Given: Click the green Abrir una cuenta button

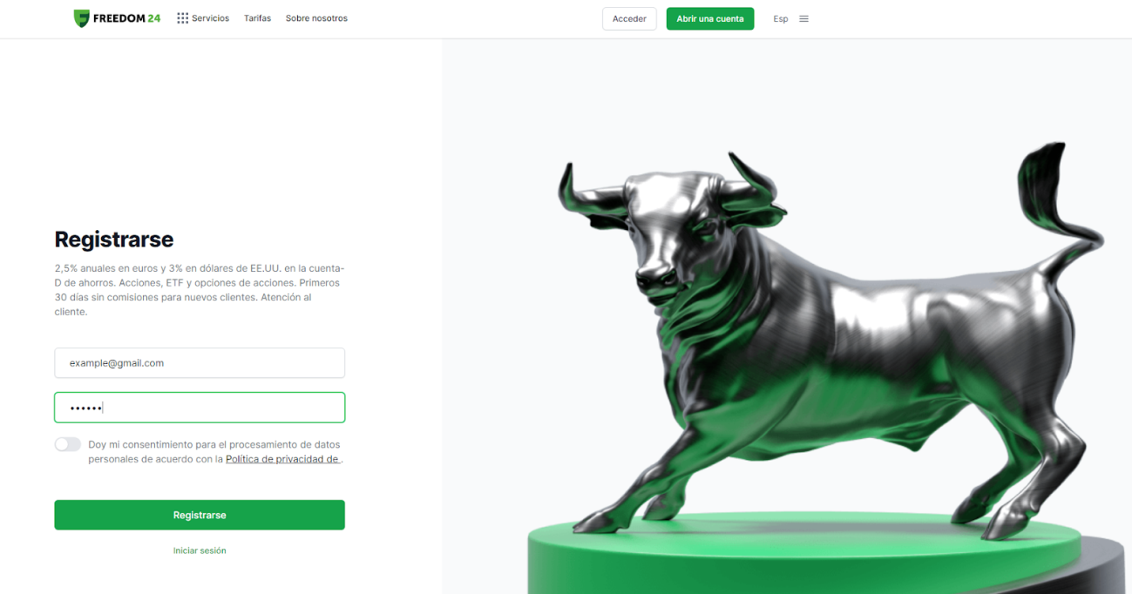Looking at the screenshot, I should point(710,18).
